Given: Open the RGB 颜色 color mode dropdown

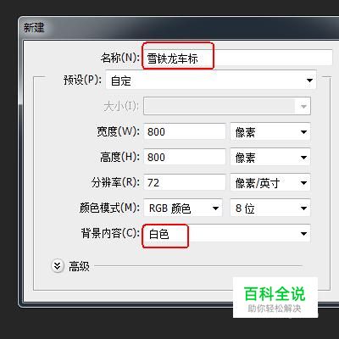Looking at the screenshot, I should [183, 208].
